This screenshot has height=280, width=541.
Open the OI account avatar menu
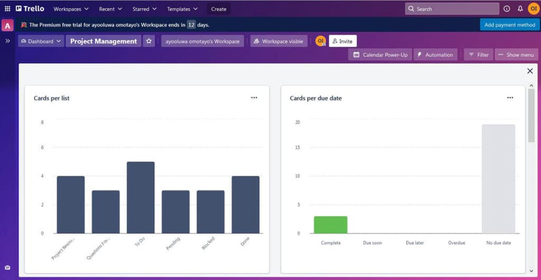pyautogui.click(x=533, y=9)
